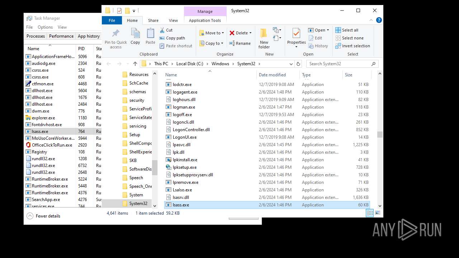Click the Copy icon in Clipboard group

tap(135, 34)
